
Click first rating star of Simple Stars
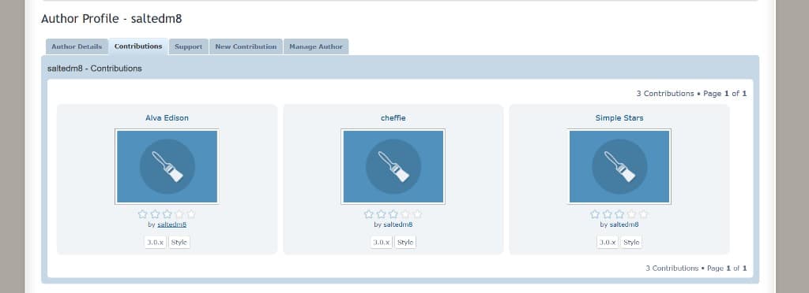click(595, 213)
